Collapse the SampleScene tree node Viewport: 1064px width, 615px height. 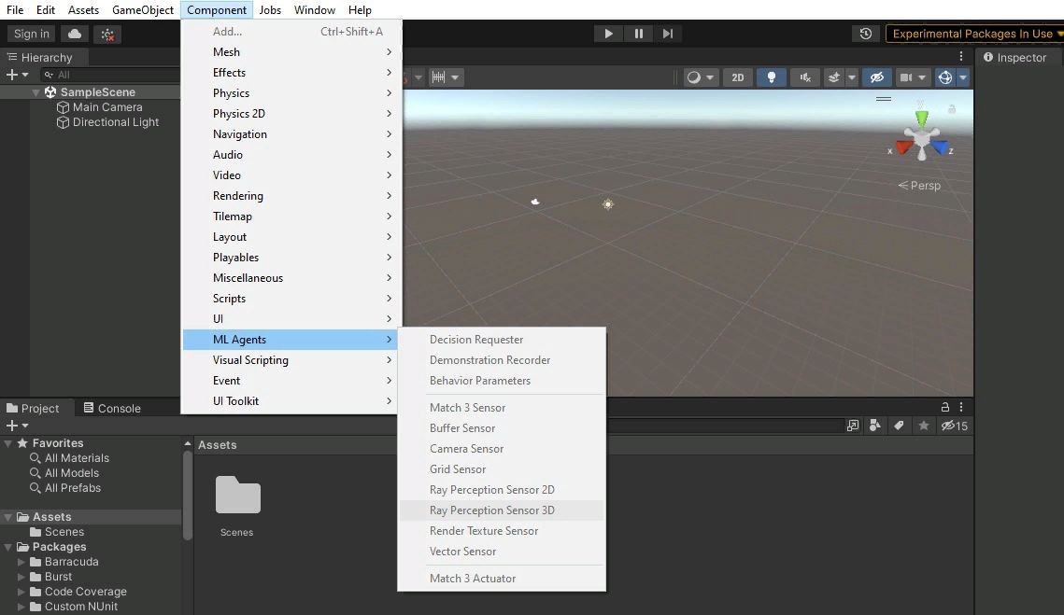click(35, 92)
